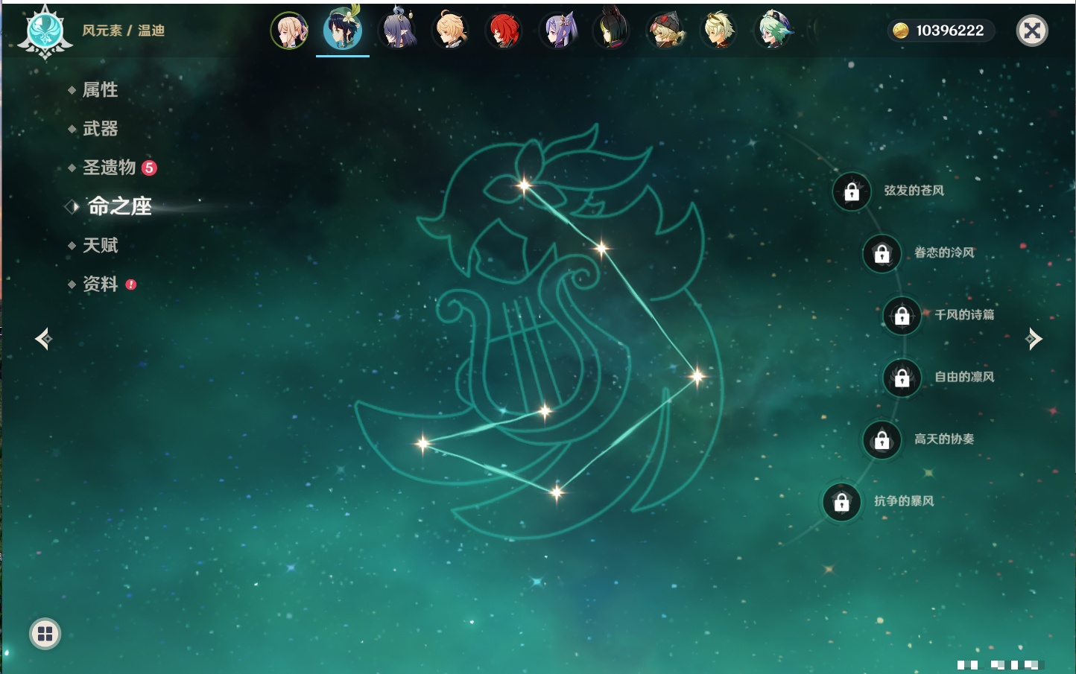Click the Mora balance 10396222

tap(950, 31)
